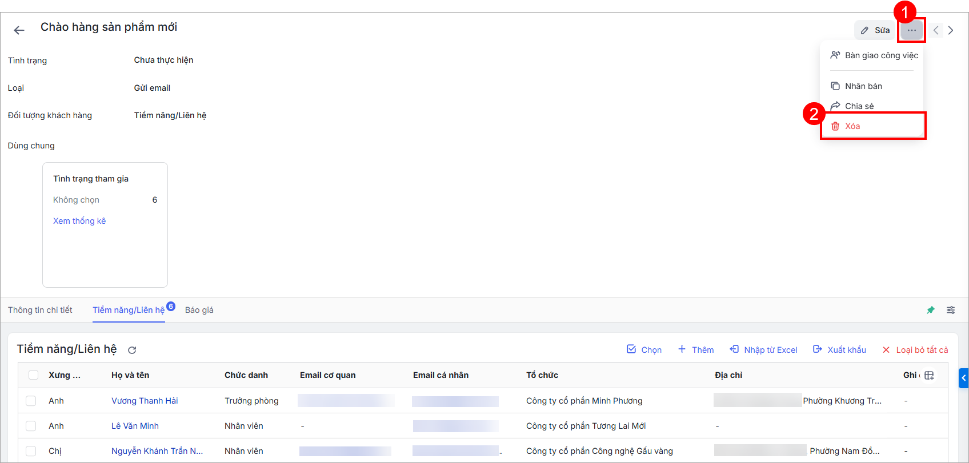The height and width of the screenshot is (463, 969).
Task: Click the Chọn button
Action: [x=644, y=349]
